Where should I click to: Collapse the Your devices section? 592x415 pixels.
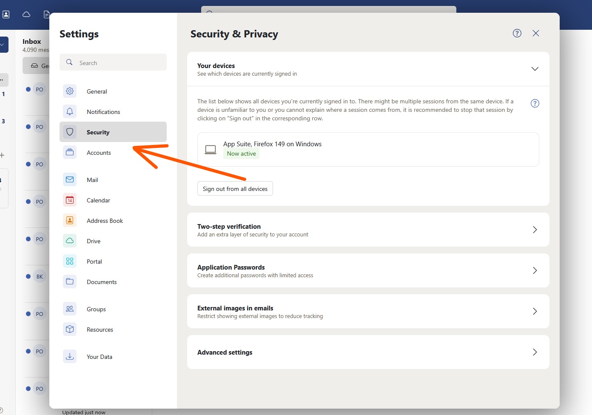pyautogui.click(x=535, y=68)
